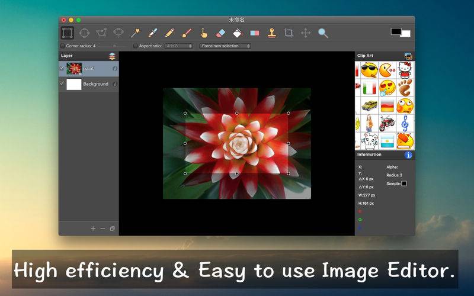Viewport: 474px width, 296px height.
Task: Choose the smudge finger tool
Action: point(204,33)
